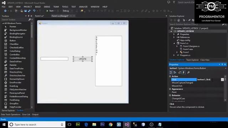Click the Navigate Backward icon
The height and width of the screenshot is (128, 228).
click(x=5, y=11)
